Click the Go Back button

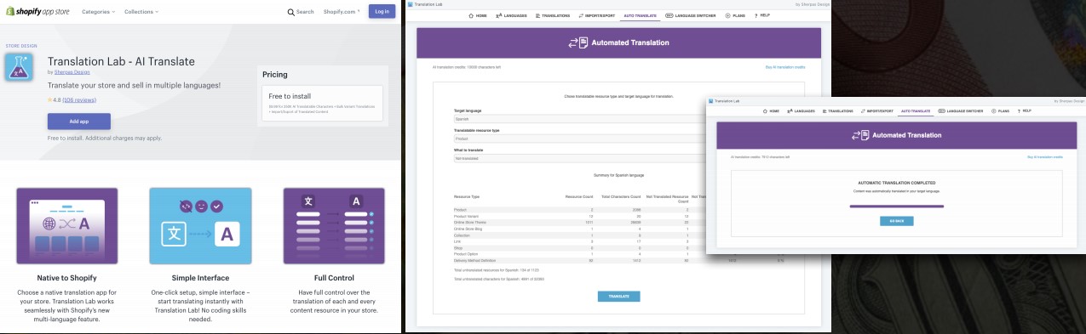click(x=896, y=221)
